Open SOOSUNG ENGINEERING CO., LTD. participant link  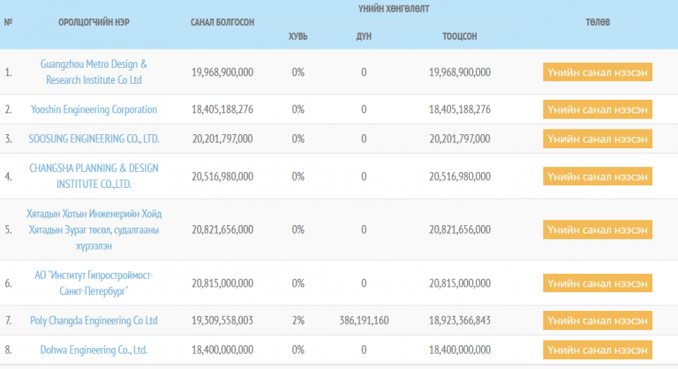click(94, 139)
